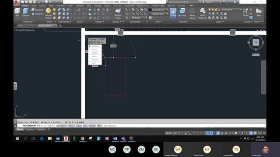Screen dimensions: 280x157
Task: Open the workspace switching gear icon
Action: pyautogui.click(x=236, y=133)
